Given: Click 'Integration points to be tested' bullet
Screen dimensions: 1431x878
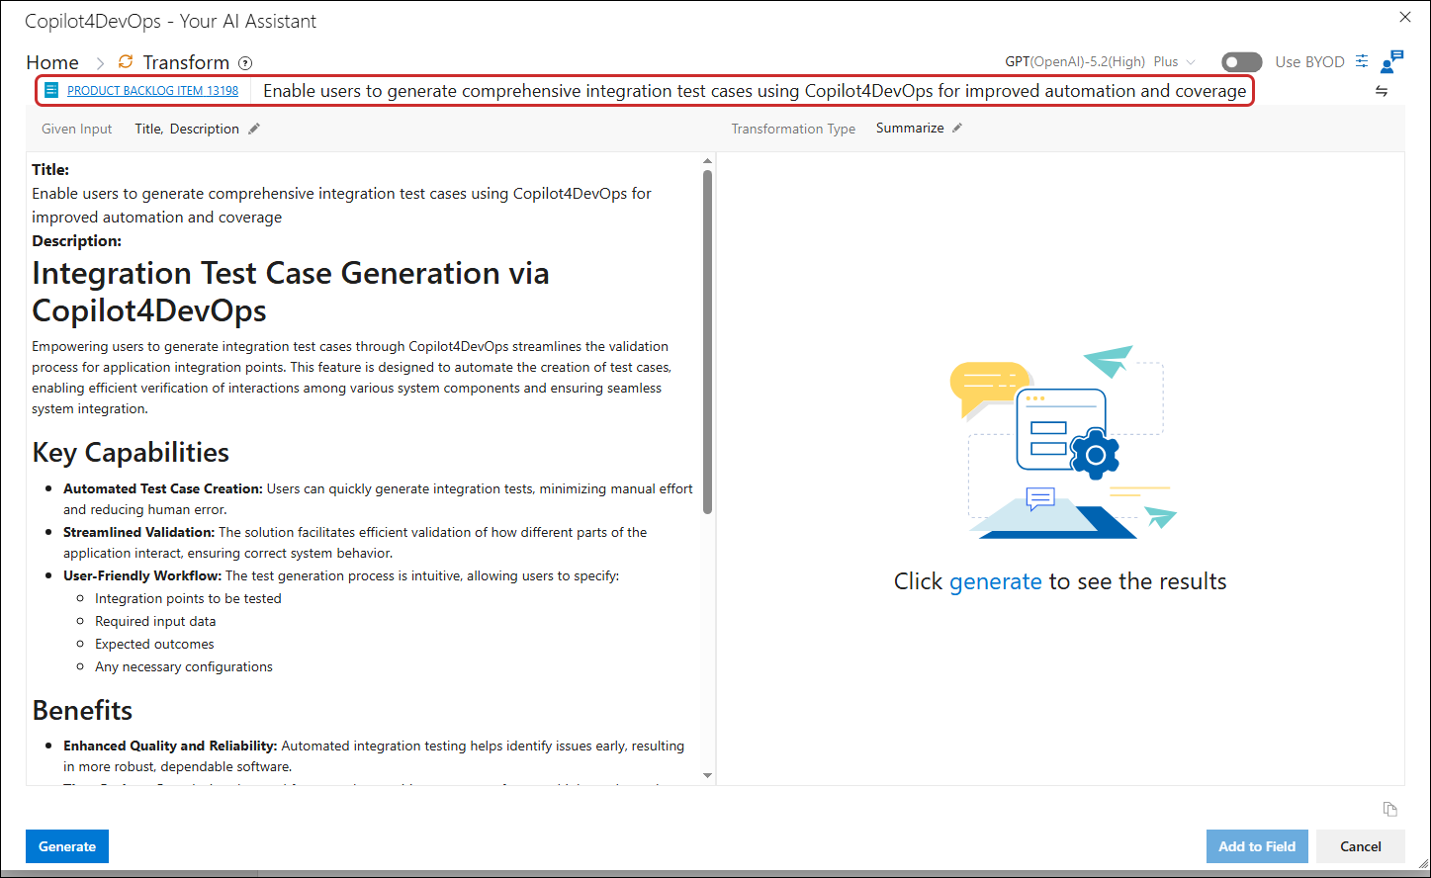Looking at the screenshot, I should coord(188,598).
